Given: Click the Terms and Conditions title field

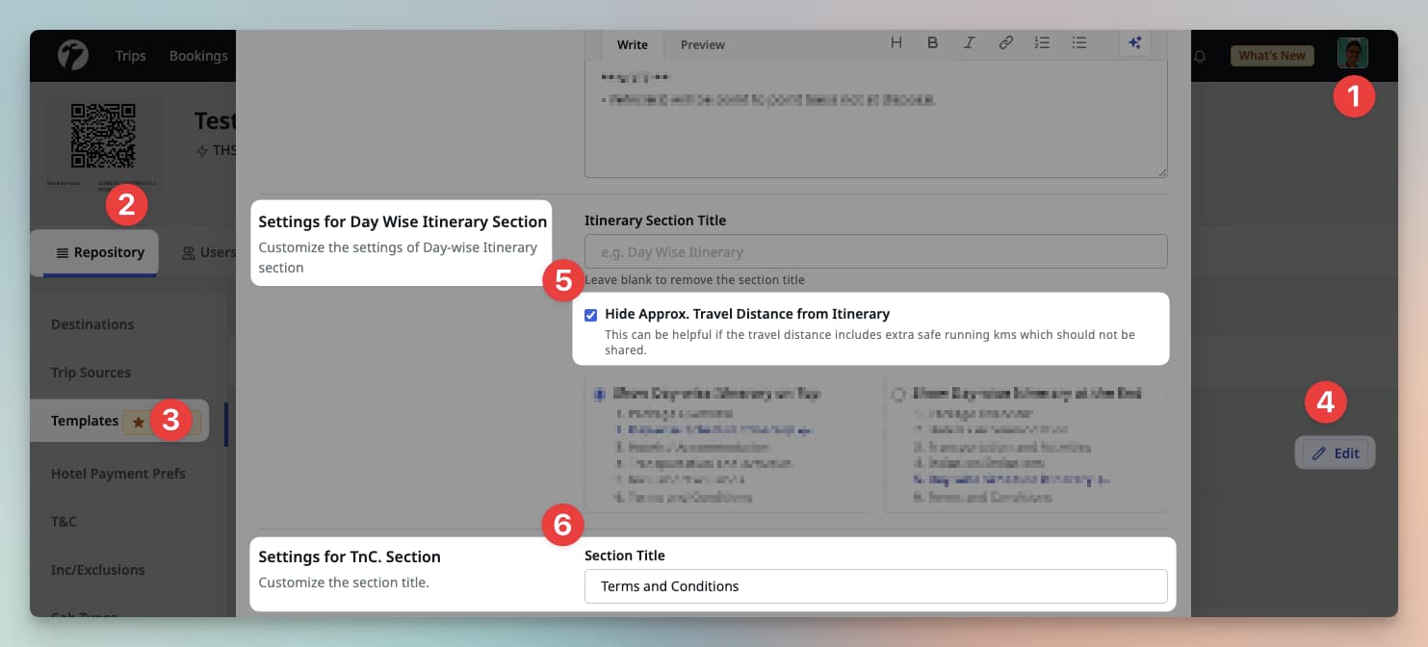Looking at the screenshot, I should click(x=875, y=586).
